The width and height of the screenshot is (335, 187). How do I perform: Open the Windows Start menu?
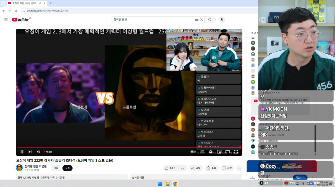[x=160, y=184]
